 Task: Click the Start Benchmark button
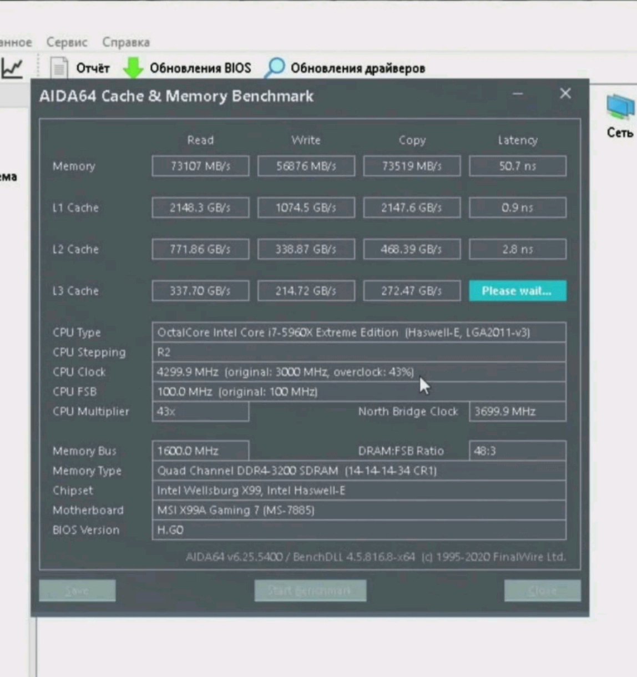(x=310, y=590)
